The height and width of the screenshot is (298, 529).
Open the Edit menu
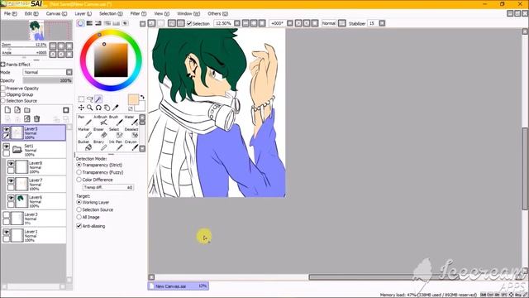pos(31,13)
